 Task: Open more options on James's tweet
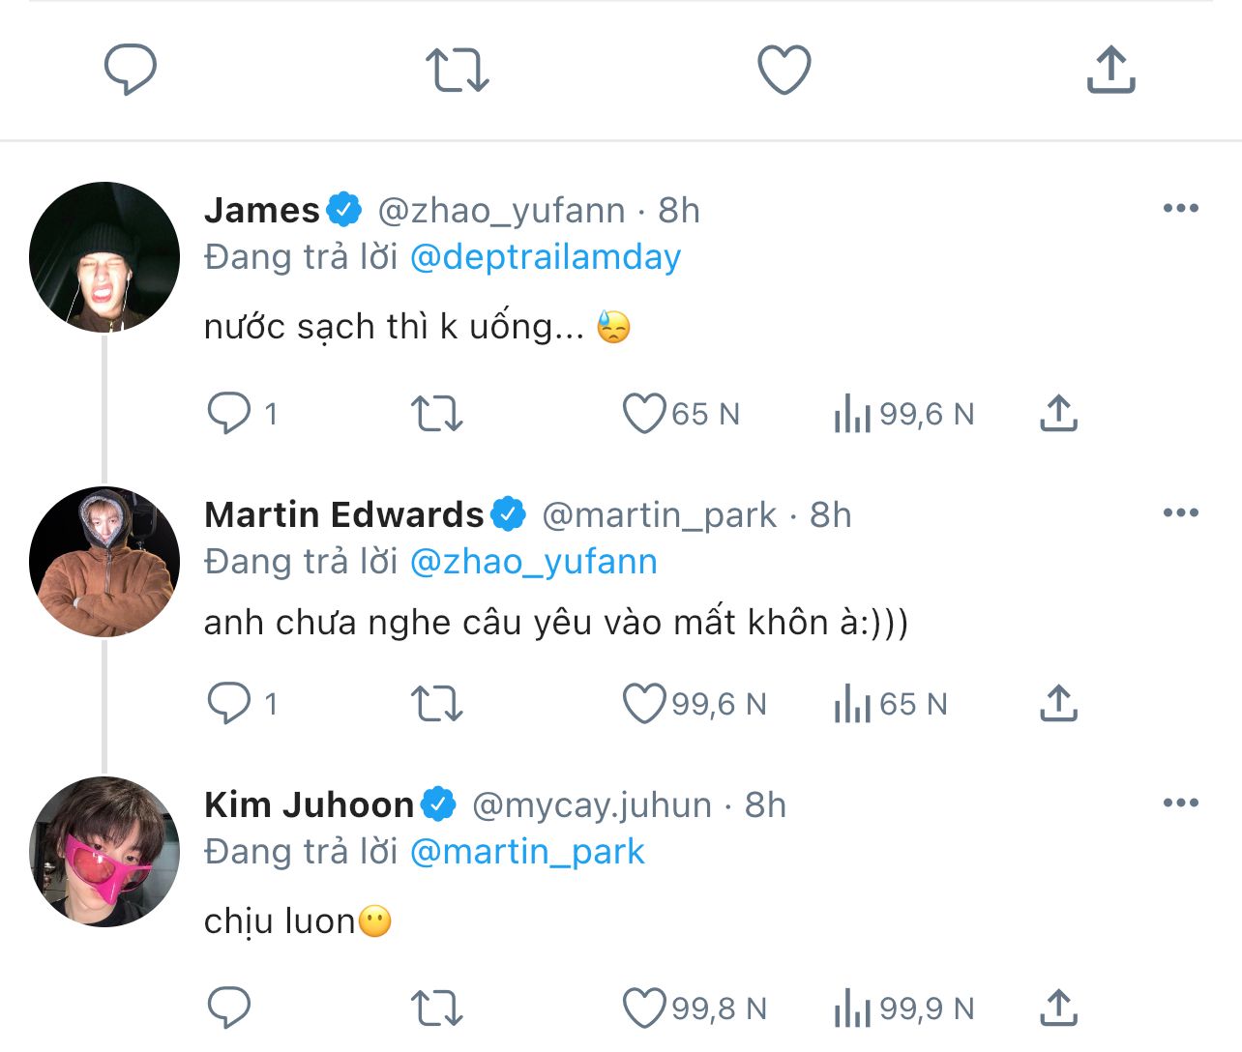[1180, 209]
